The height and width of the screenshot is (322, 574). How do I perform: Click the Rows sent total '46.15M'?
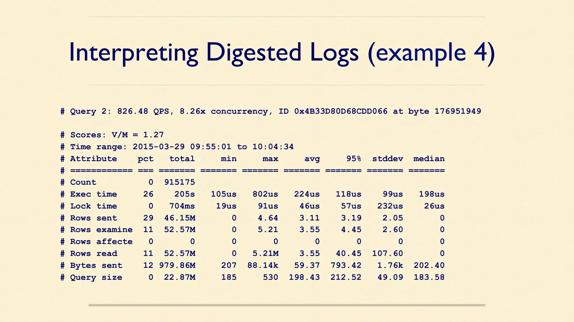coord(179,218)
